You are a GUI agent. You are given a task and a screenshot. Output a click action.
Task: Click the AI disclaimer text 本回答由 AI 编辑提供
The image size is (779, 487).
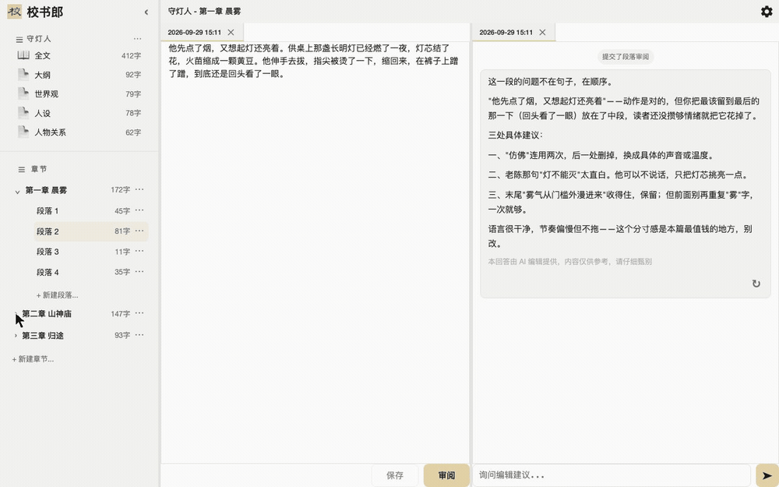click(x=570, y=261)
